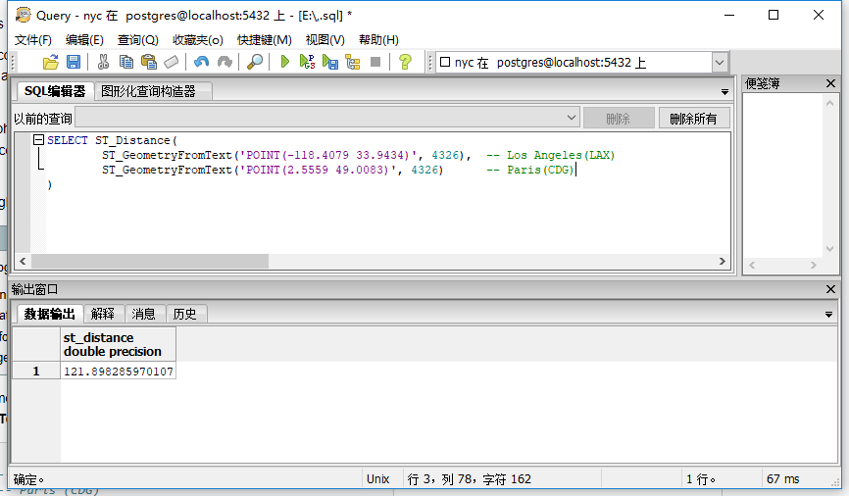Open help with question mark icon
The image size is (849, 496).
coord(405,63)
